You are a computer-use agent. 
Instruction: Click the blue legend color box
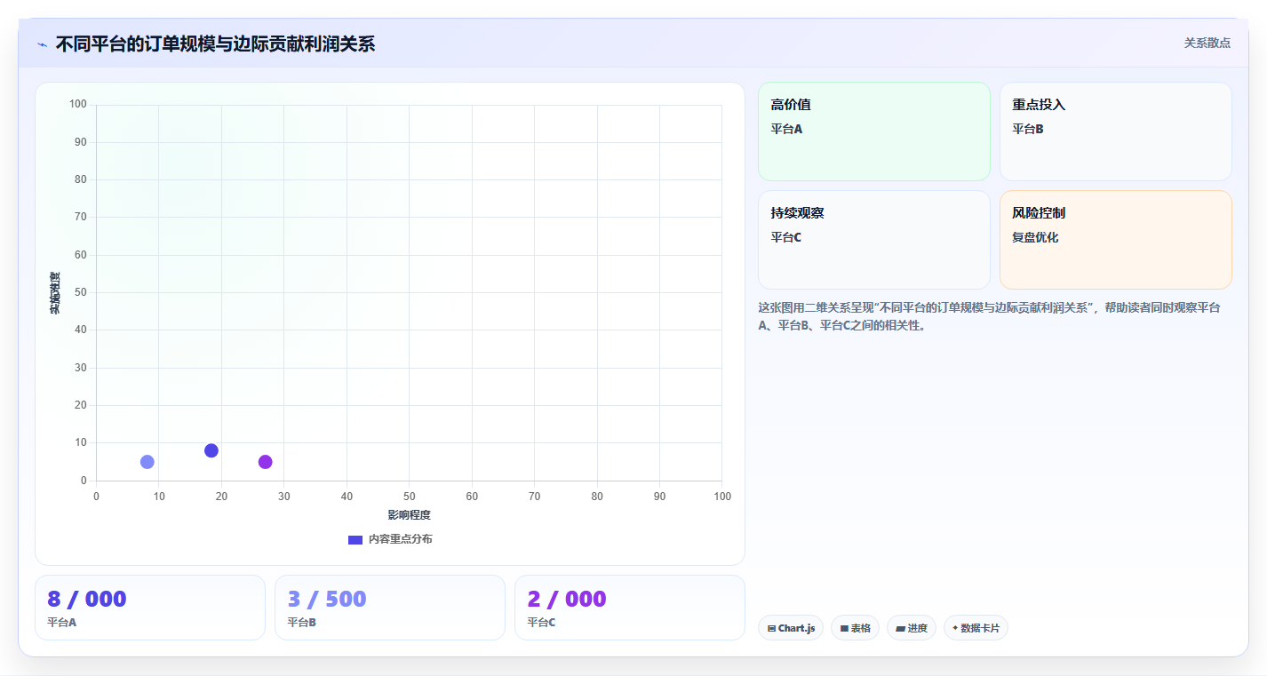coord(355,540)
